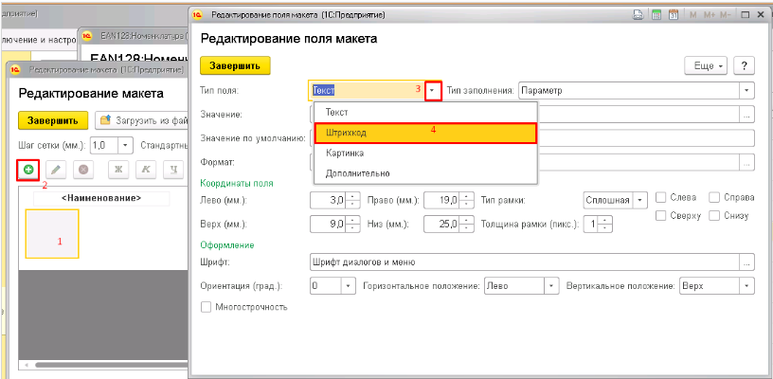Open the Тип рамки dropdown
This screenshot has height=379, width=773.
tap(640, 200)
